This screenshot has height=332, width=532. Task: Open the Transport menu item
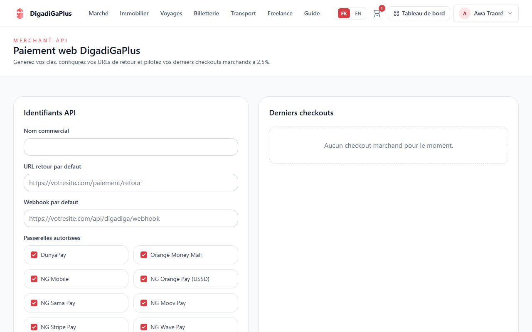[x=243, y=13]
